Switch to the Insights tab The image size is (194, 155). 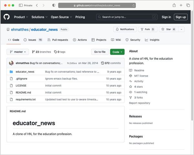click(152, 40)
